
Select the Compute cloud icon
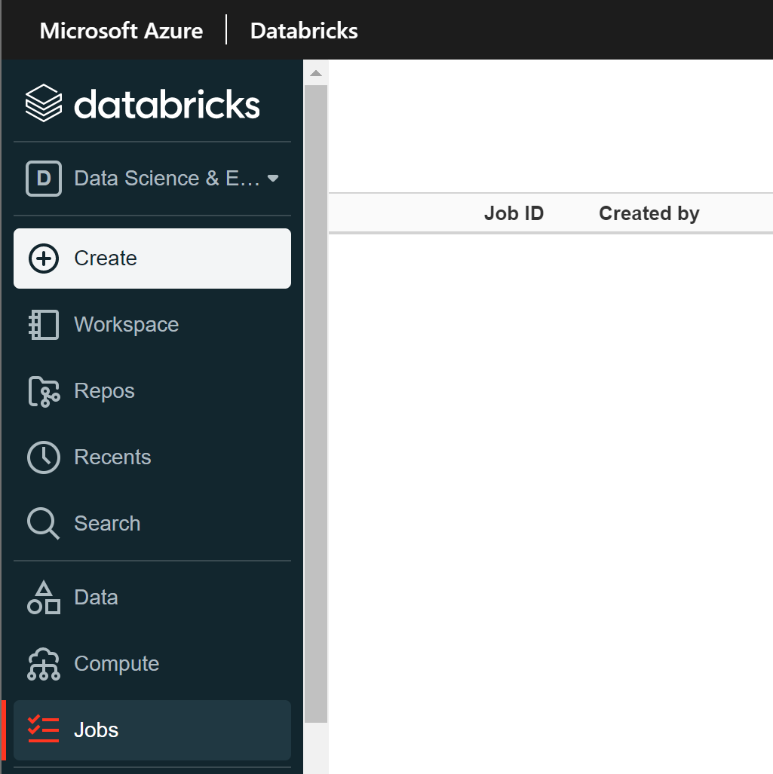(44, 663)
